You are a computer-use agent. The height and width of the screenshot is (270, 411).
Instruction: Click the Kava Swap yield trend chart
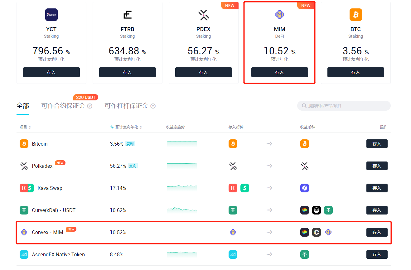coord(182,188)
